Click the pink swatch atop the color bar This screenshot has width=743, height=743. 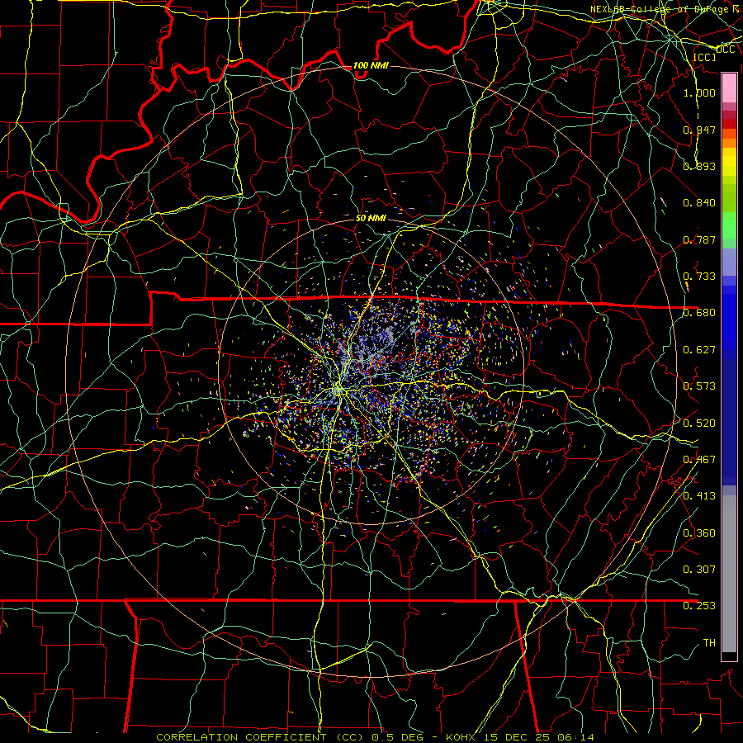point(729,88)
